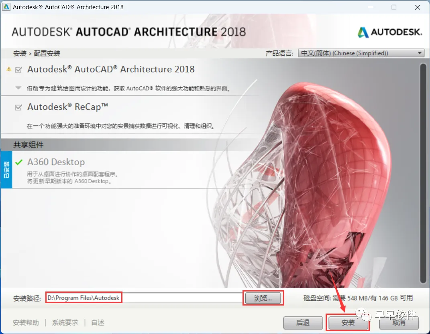Click the vertical scrollbar of the product list
The image size is (430, 334).
point(423,174)
